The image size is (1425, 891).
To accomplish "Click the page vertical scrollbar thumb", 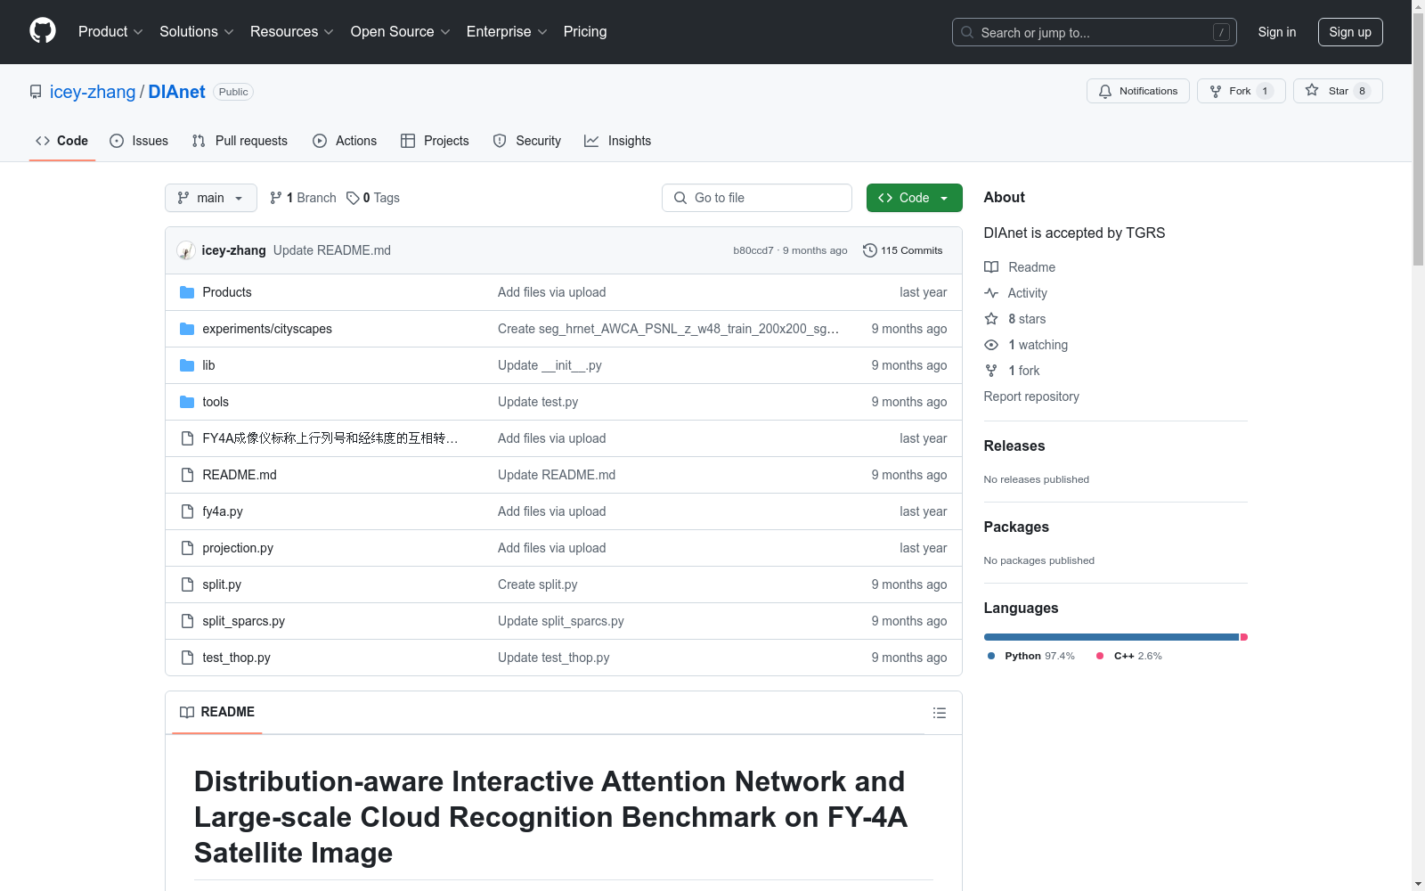I will 1418,139.
